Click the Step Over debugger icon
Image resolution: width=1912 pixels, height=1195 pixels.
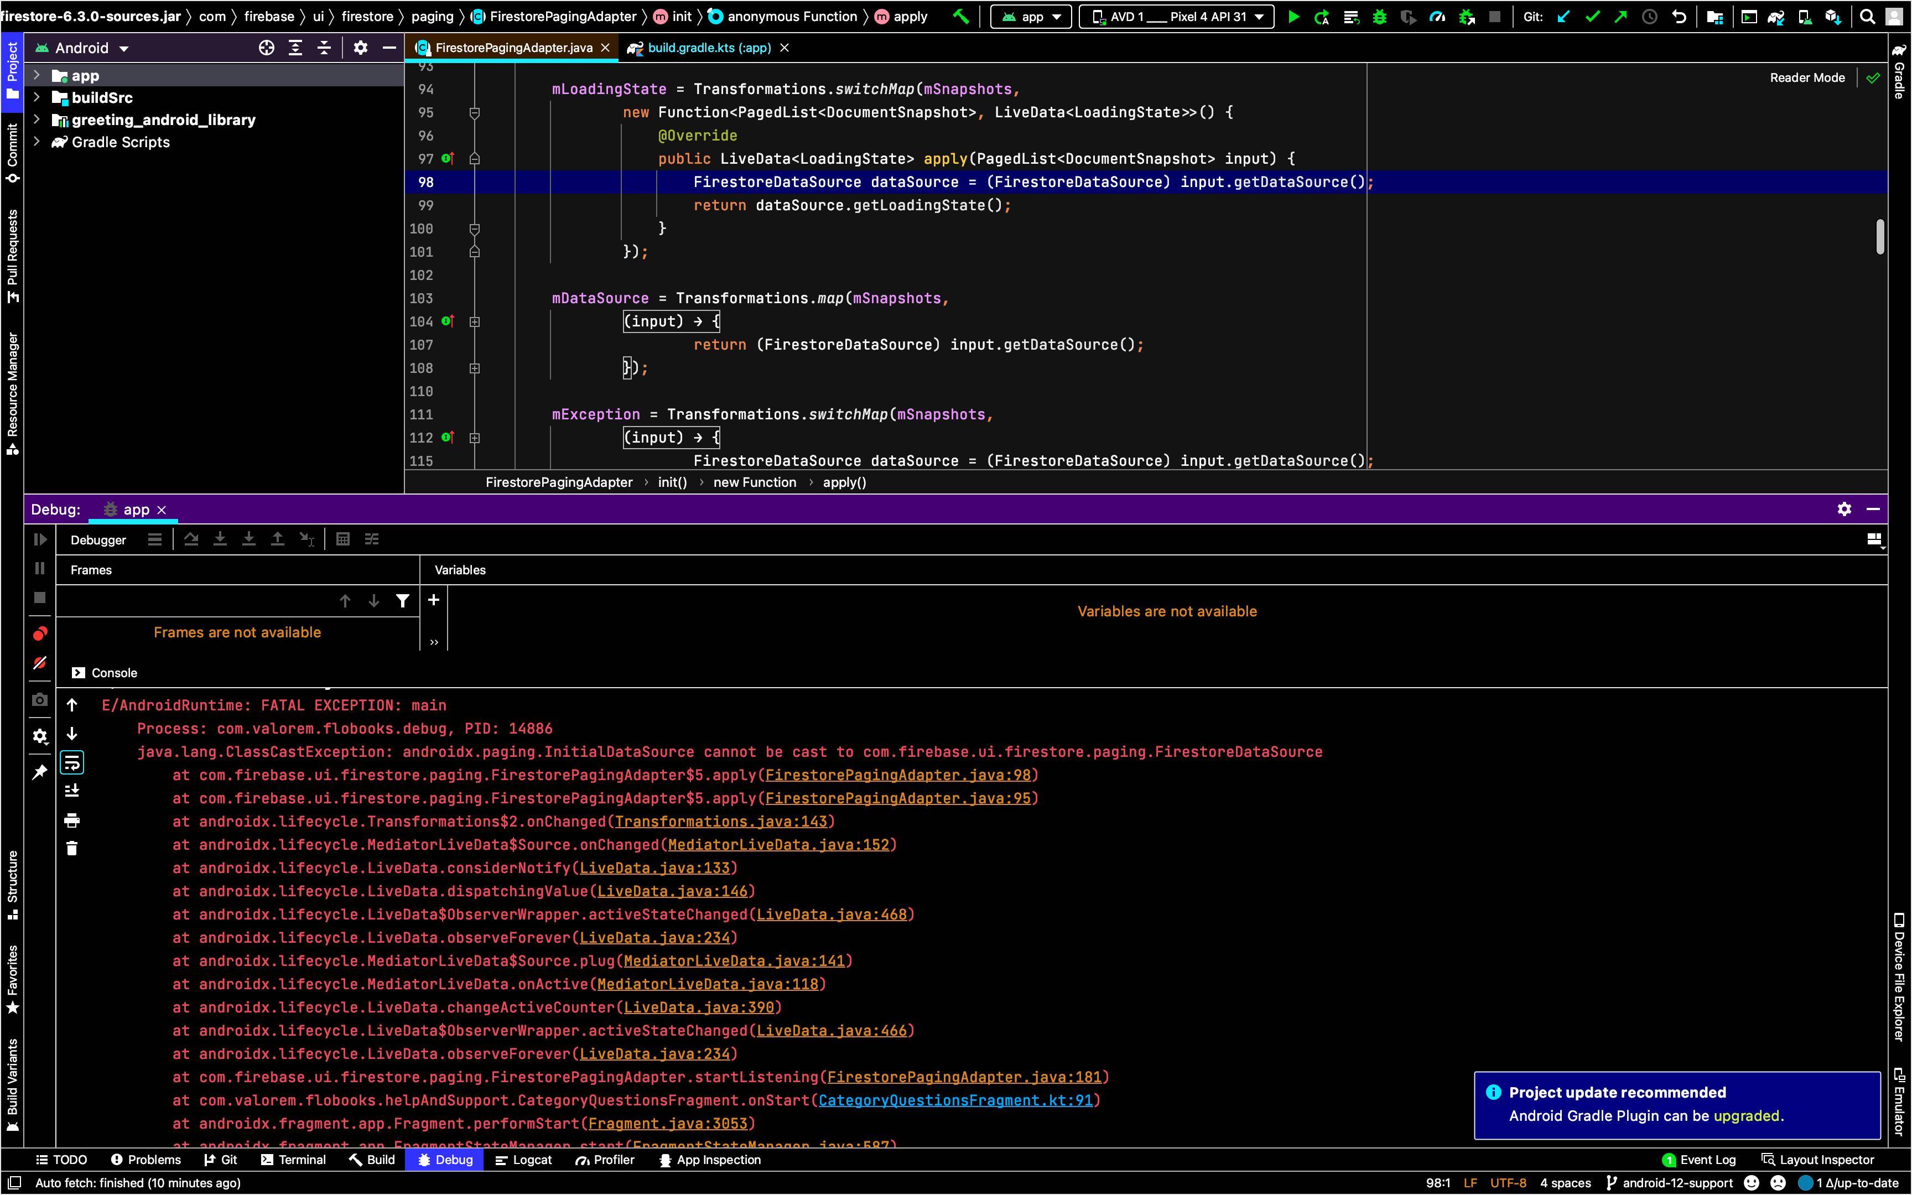pyautogui.click(x=191, y=539)
